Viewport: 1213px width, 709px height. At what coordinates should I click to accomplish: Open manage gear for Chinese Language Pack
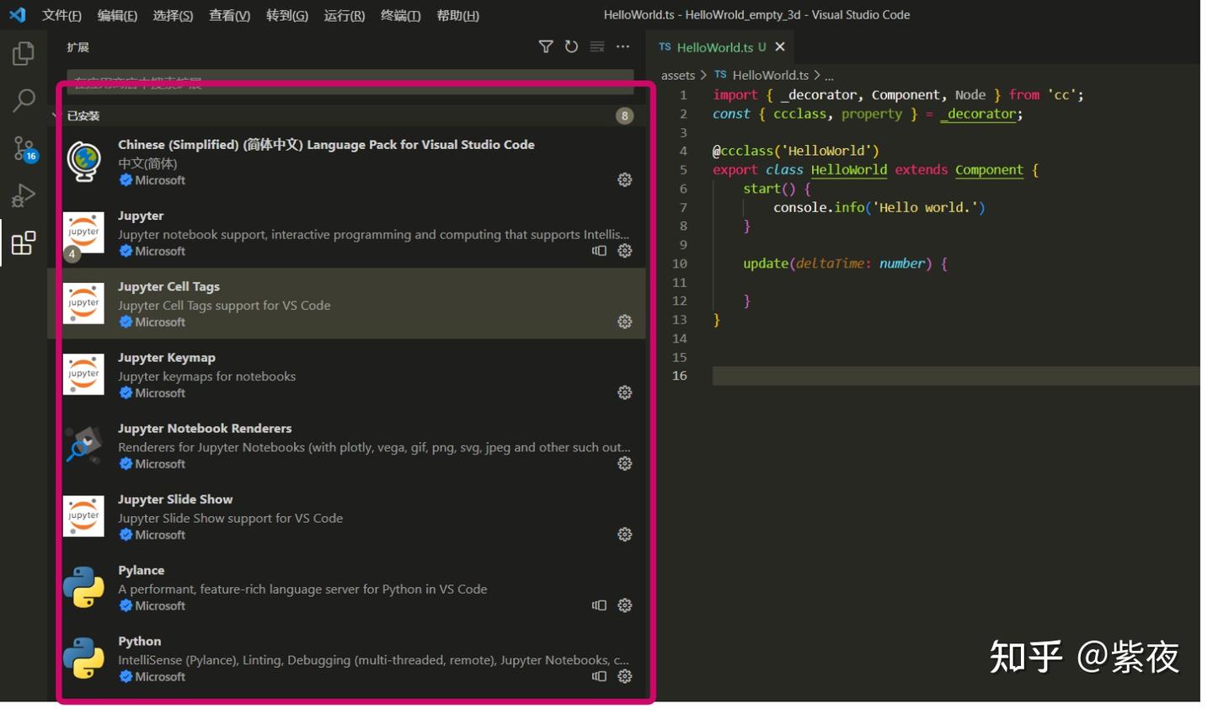pos(624,179)
